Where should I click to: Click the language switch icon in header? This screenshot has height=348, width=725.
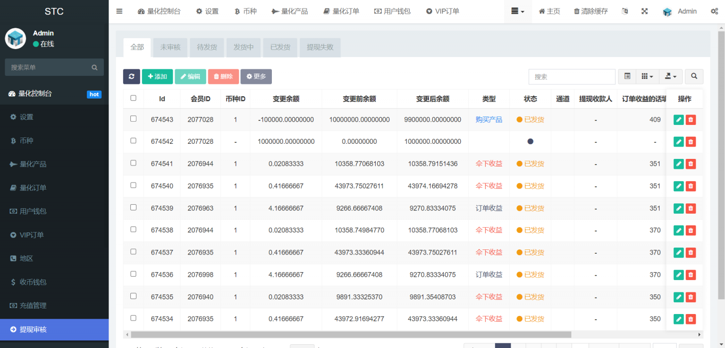625,11
